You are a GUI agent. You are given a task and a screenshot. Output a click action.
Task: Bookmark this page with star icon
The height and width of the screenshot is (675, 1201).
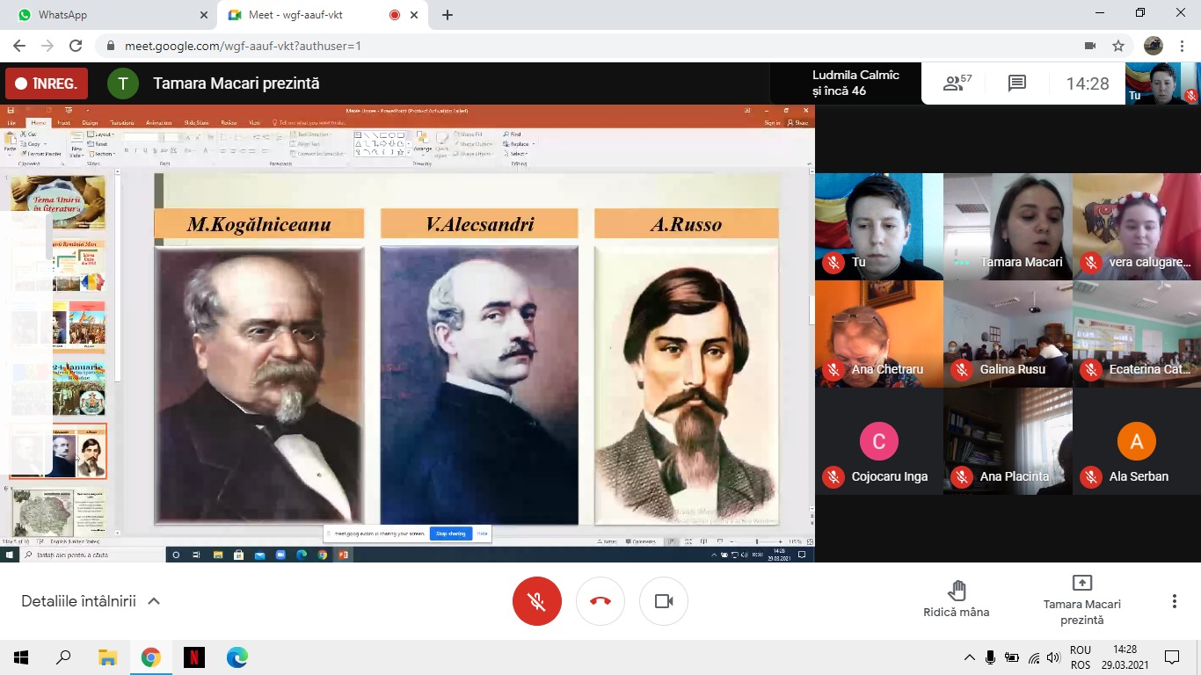1118,46
